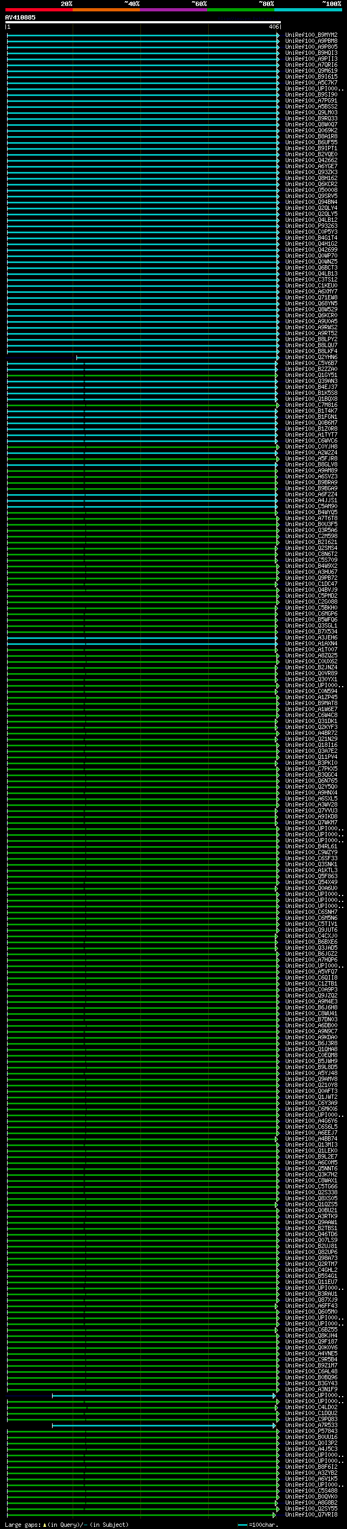Click the orange ~40% identity legend segment
This screenshot has width=347, height=1529.
click(x=106, y=10)
